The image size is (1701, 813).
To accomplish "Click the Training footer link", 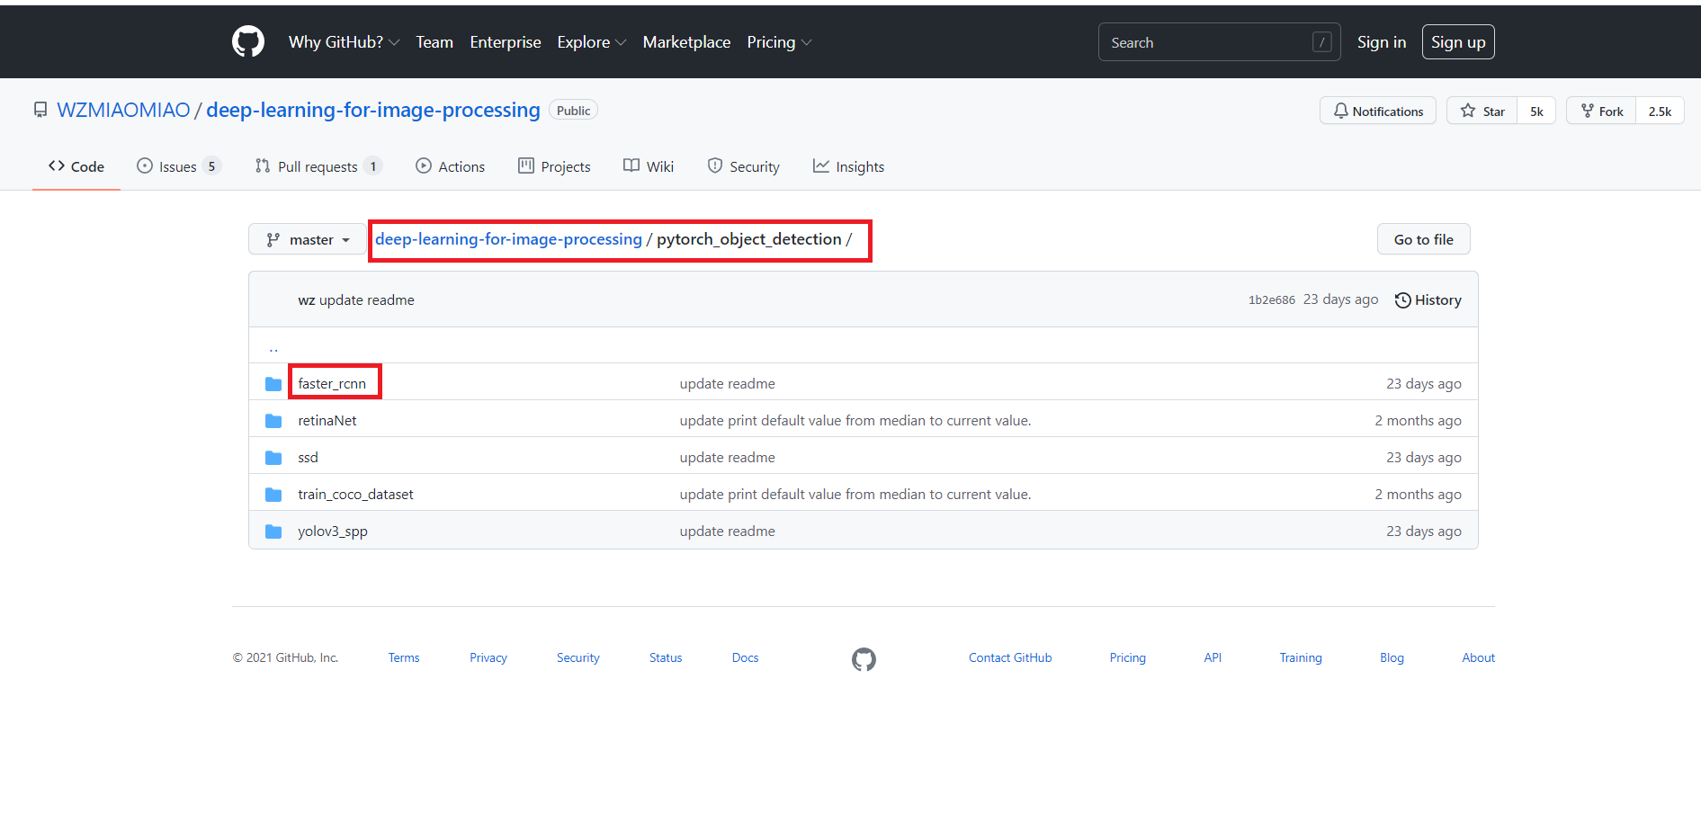I will (1301, 658).
